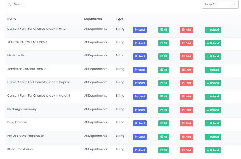Send the Drug Protocol form
Image resolution: width=241 pixels, height=159 pixels.
click(140, 123)
